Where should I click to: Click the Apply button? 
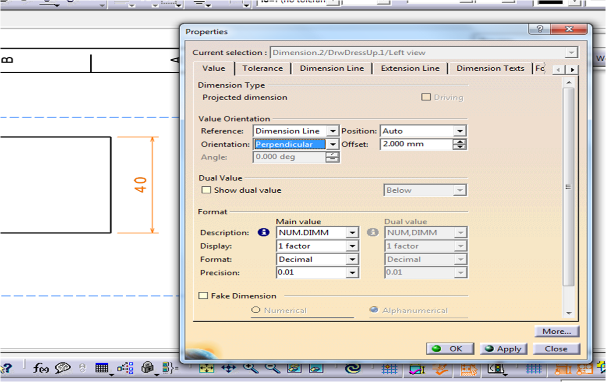[503, 349]
